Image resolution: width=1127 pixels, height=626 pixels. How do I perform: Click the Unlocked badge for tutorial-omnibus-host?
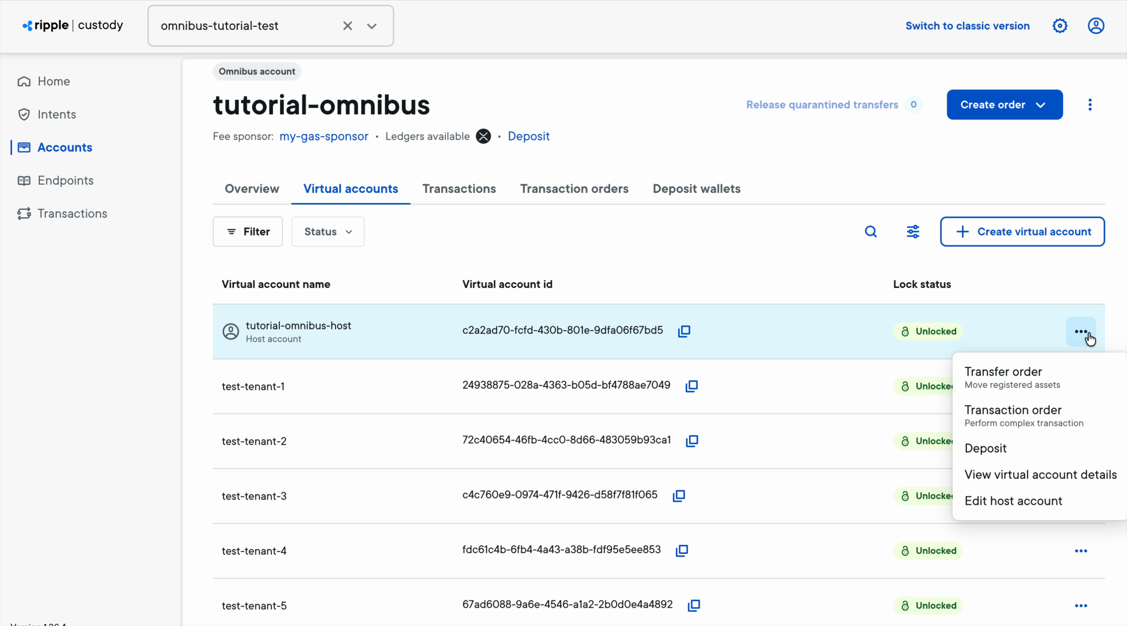pyautogui.click(x=927, y=331)
